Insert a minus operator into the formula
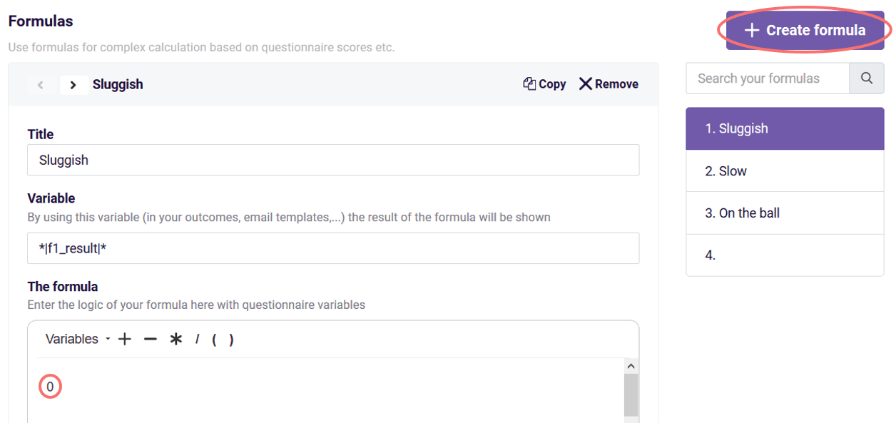 [150, 339]
